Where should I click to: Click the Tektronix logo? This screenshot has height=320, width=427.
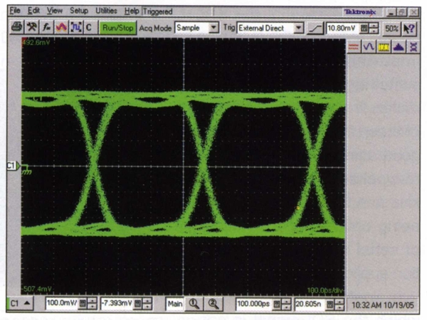pyautogui.click(x=359, y=12)
